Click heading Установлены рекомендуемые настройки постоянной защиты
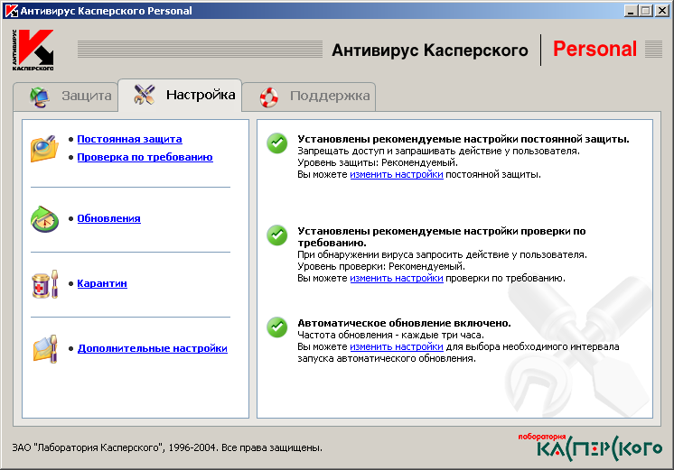 [x=463, y=139]
